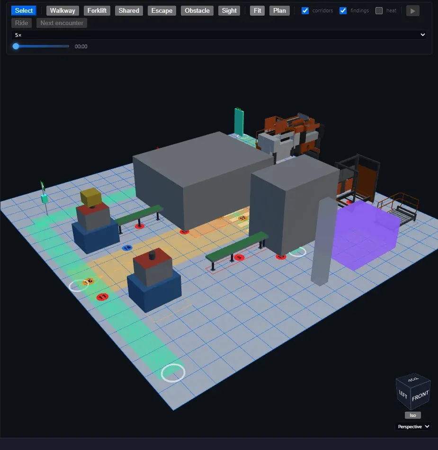The image size is (438, 450).
Task: Open the Perspective projection dropdown
Action: (x=413, y=426)
